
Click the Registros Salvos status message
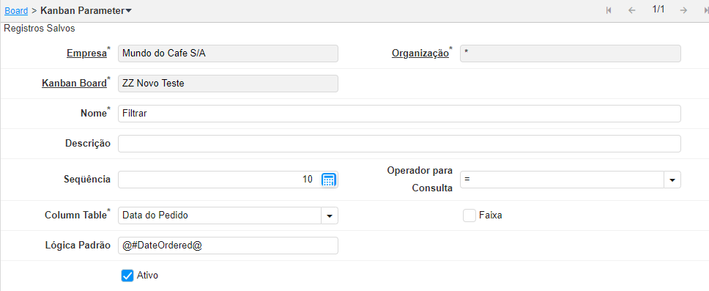pyautogui.click(x=40, y=29)
